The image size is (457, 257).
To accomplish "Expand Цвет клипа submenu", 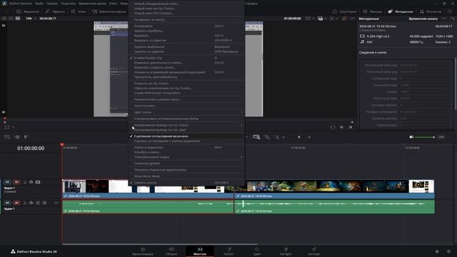I will click(186, 112).
